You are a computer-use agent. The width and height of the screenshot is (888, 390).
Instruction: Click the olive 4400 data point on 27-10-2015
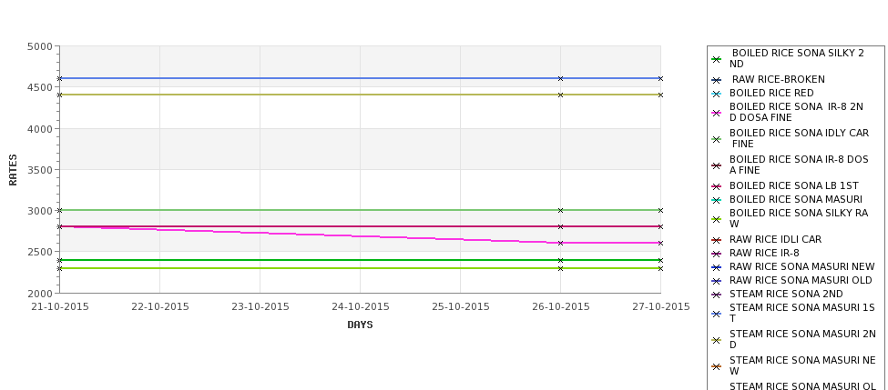660,95
